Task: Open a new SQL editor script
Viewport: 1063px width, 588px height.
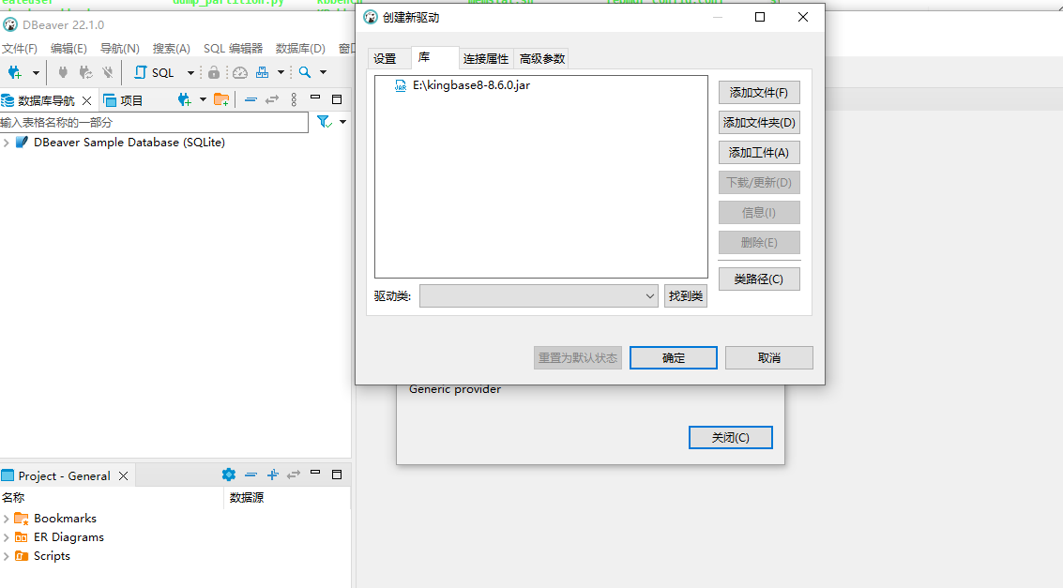Action: pos(155,72)
